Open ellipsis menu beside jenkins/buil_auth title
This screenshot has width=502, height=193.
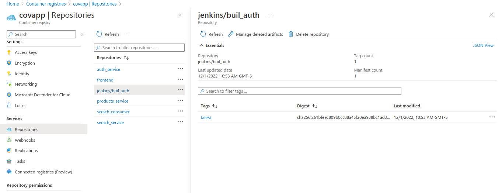pyautogui.click(x=270, y=15)
